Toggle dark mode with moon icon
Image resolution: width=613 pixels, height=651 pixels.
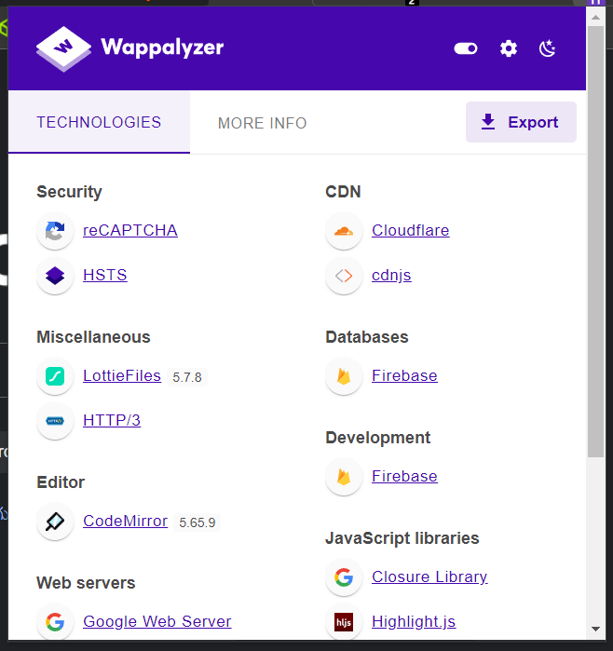coord(548,48)
